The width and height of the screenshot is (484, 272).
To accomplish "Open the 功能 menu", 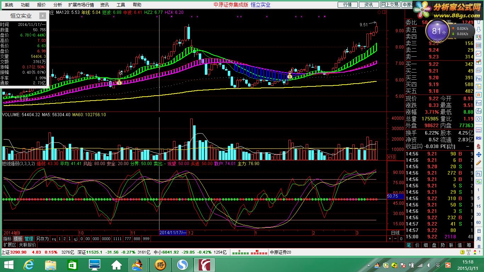I will (25, 5).
